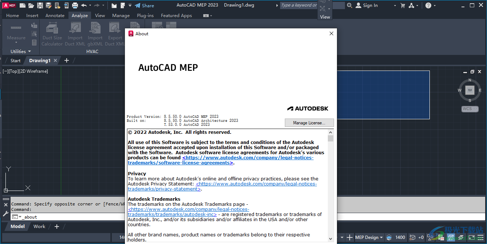Open the MEP Design workspace dropdown
Image resolution: width=487 pixels, height=244 pixels.
click(368, 237)
